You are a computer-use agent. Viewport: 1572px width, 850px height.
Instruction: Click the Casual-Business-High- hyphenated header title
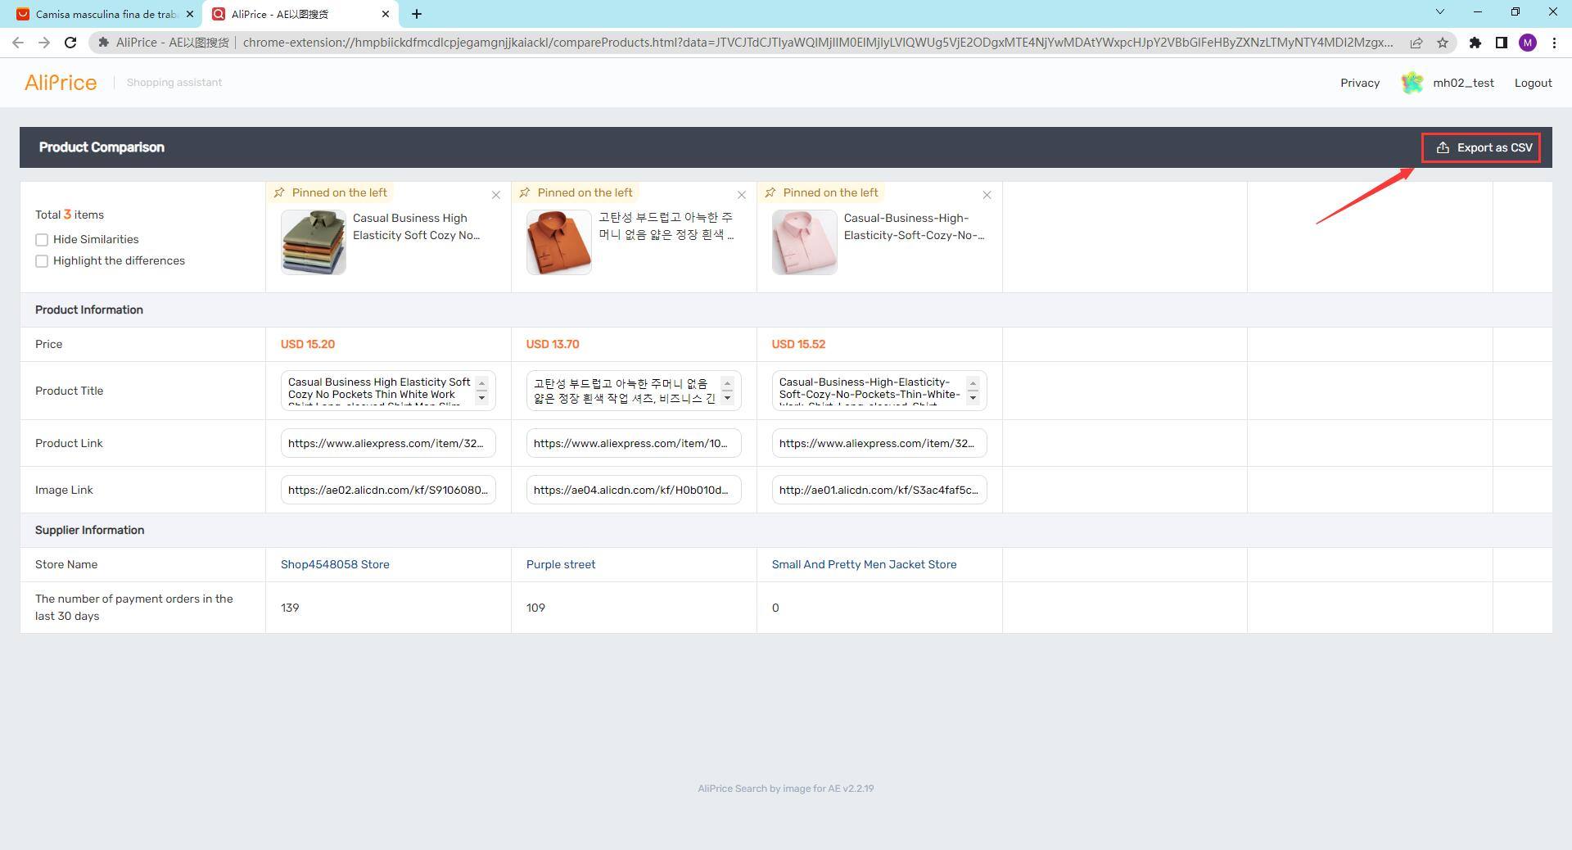915,227
